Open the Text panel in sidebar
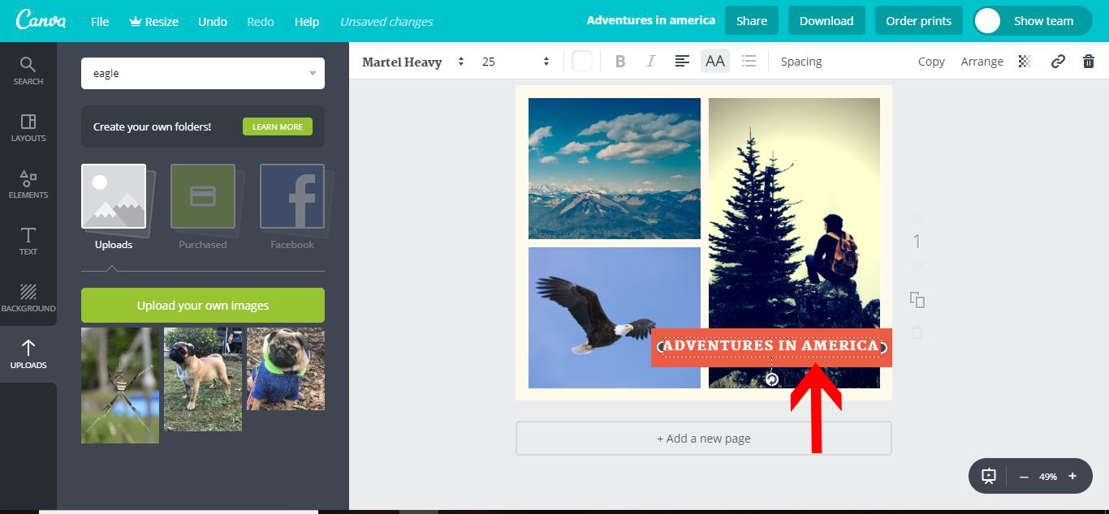The width and height of the screenshot is (1109, 514). point(28,240)
